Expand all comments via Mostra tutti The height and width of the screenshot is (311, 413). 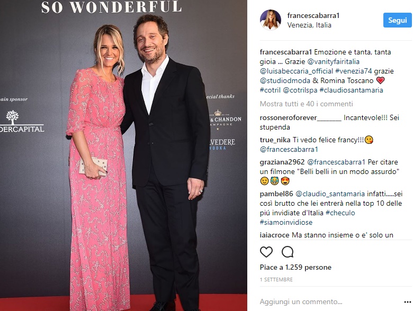(307, 104)
